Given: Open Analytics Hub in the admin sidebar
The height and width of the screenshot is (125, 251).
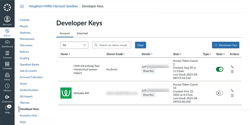Looking at the screenshot, I should click(28, 116).
